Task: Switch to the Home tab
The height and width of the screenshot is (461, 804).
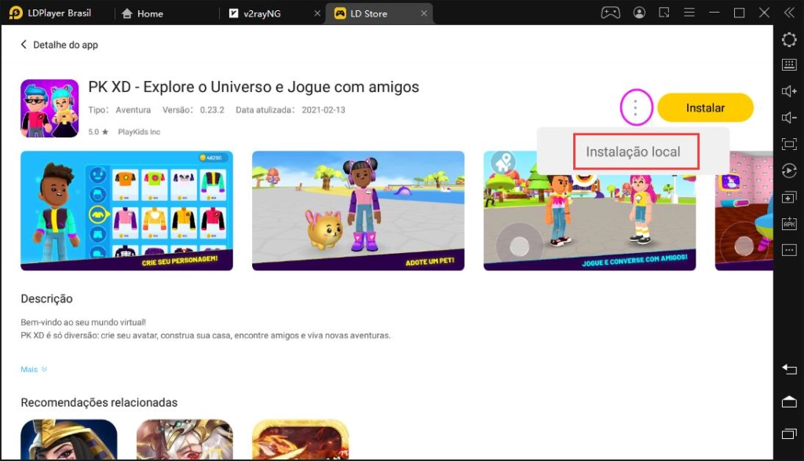Action: tap(149, 13)
